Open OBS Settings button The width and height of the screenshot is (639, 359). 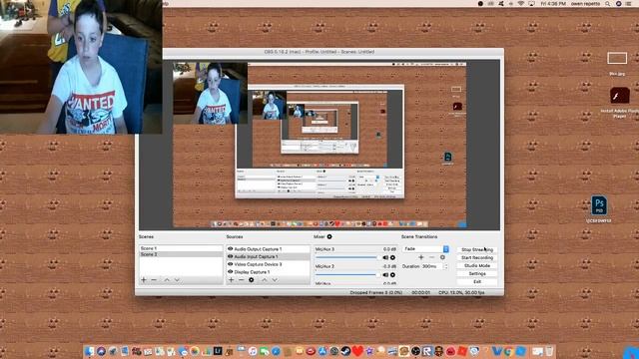(x=477, y=273)
